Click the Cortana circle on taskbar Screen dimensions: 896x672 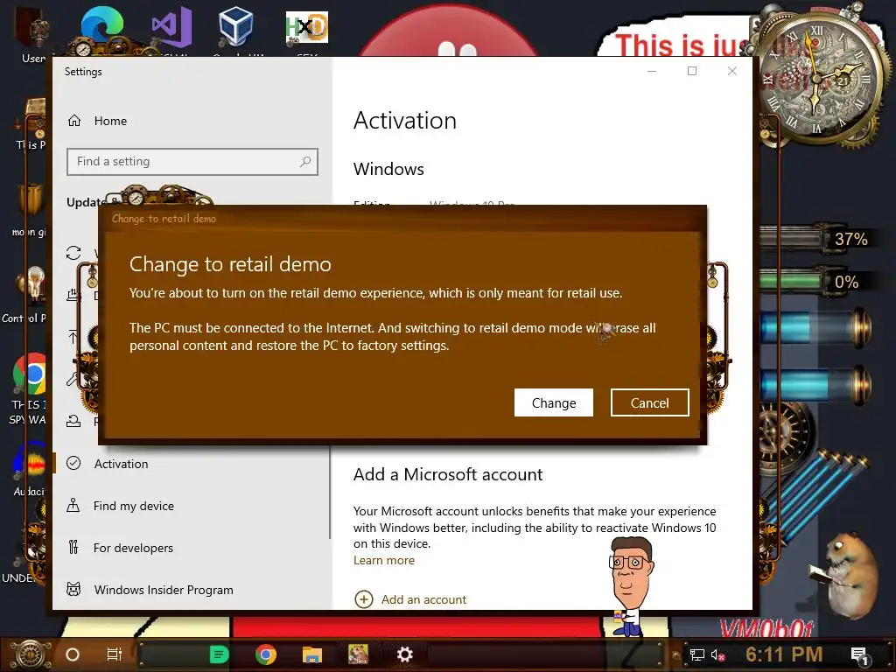tap(73, 654)
